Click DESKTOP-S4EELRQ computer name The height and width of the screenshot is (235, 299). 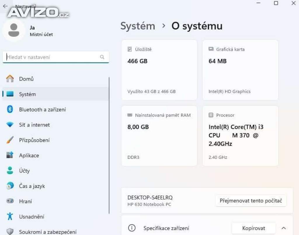coord(150,197)
